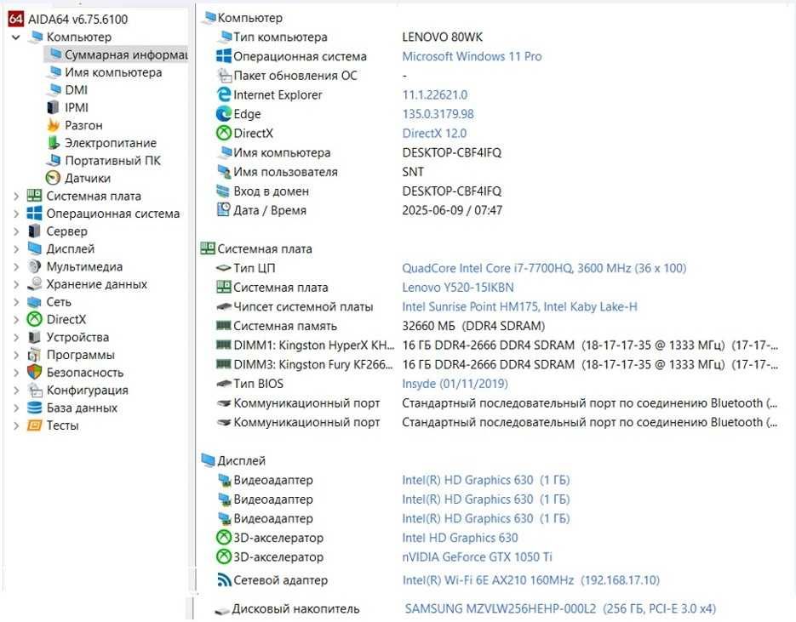Open the Intel Sunrise Point HM175 chipset link
The image size is (796, 622).
519,306
